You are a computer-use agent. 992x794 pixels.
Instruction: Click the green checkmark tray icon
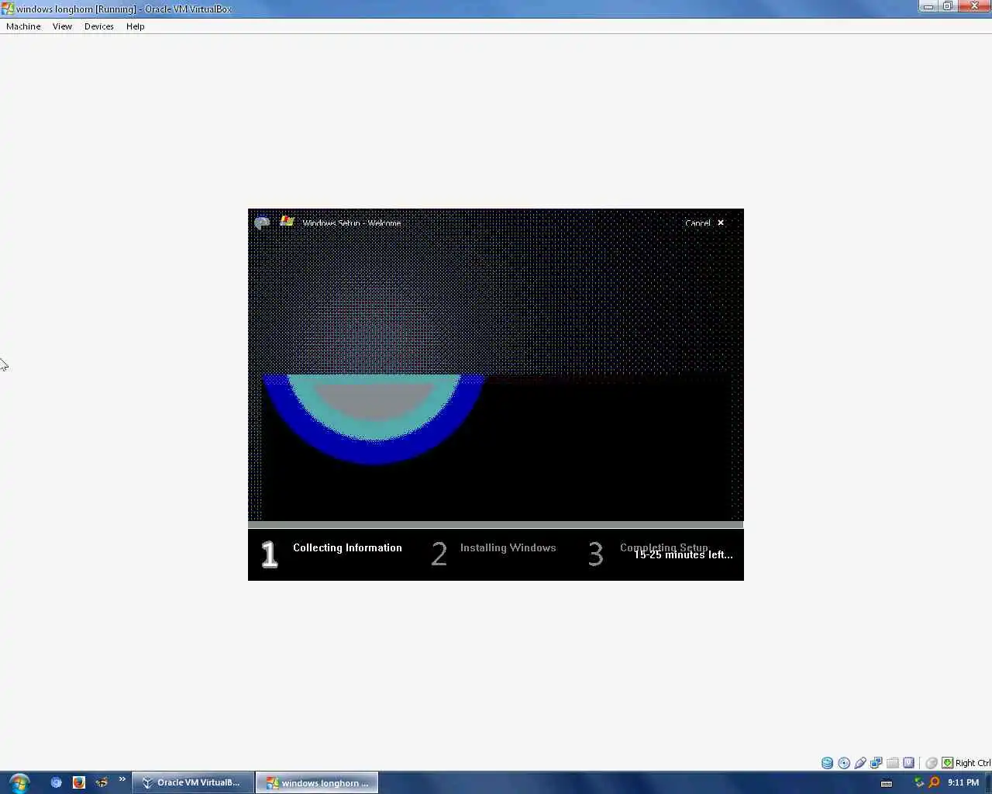pos(919,782)
